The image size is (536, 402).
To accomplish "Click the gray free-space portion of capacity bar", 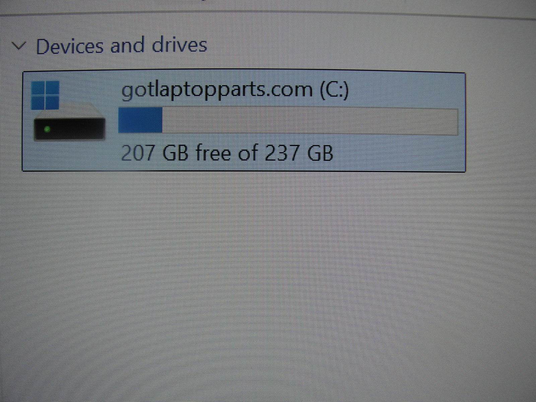I will click(310, 121).
